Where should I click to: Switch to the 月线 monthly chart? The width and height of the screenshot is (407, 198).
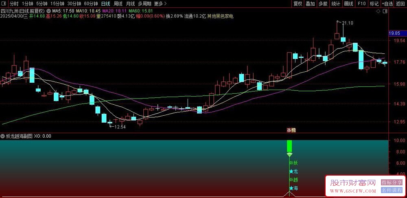point(130,4)
